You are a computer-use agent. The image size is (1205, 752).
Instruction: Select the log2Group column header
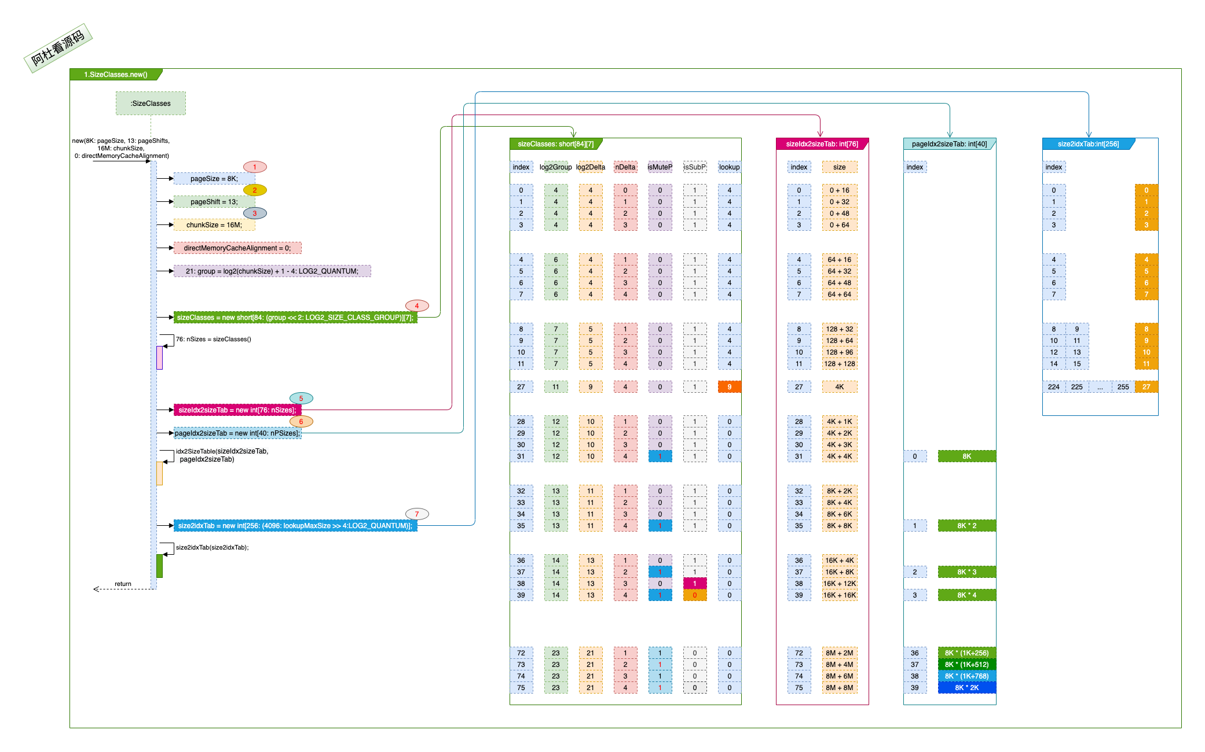[556, 167]
